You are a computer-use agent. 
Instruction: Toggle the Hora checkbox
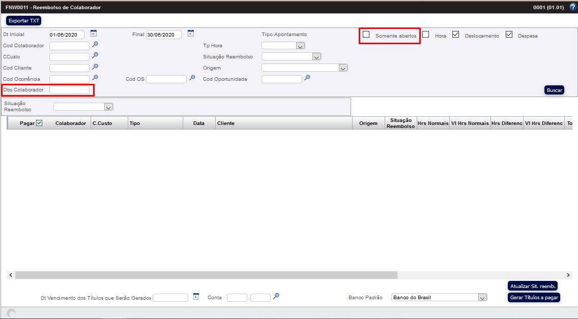tap(426, 35)
